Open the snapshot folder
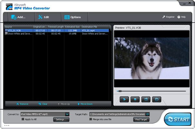This screenshot has width=195, height=129. click(x=157, y=99)
